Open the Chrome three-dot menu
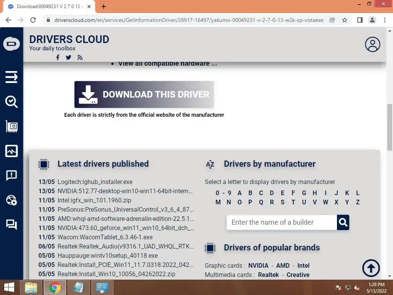This screenshot has height=295, width=393. pyautogui.click(x=385, y=20)
